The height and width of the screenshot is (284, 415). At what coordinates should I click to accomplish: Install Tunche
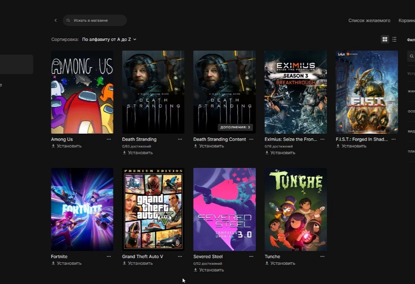280,264
